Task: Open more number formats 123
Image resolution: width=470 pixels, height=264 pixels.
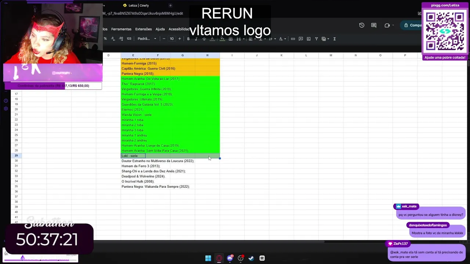Action: [129, 39]
